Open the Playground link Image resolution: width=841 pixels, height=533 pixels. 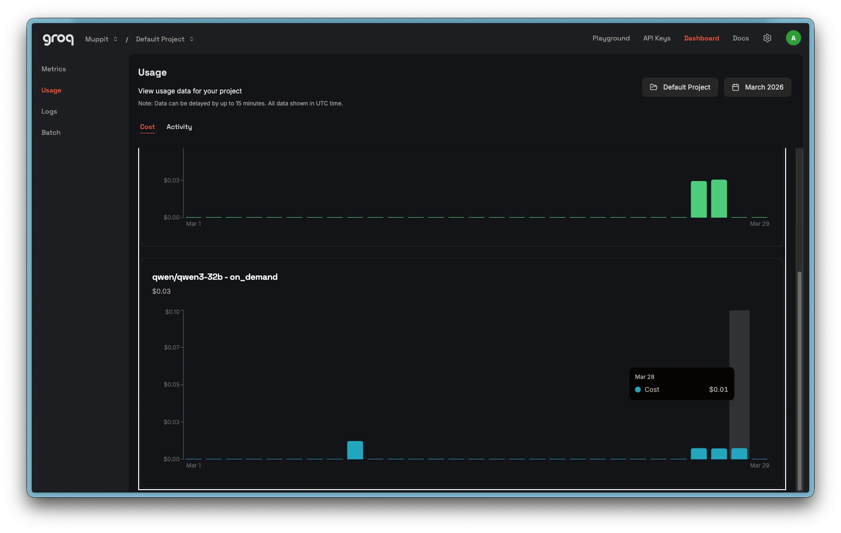pyautogui.click(x=611, y=38)
